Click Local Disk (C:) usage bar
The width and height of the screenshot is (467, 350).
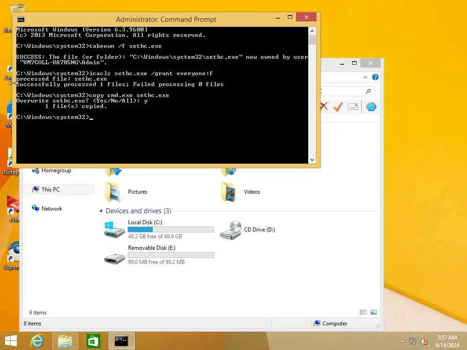tap(171, 230)
